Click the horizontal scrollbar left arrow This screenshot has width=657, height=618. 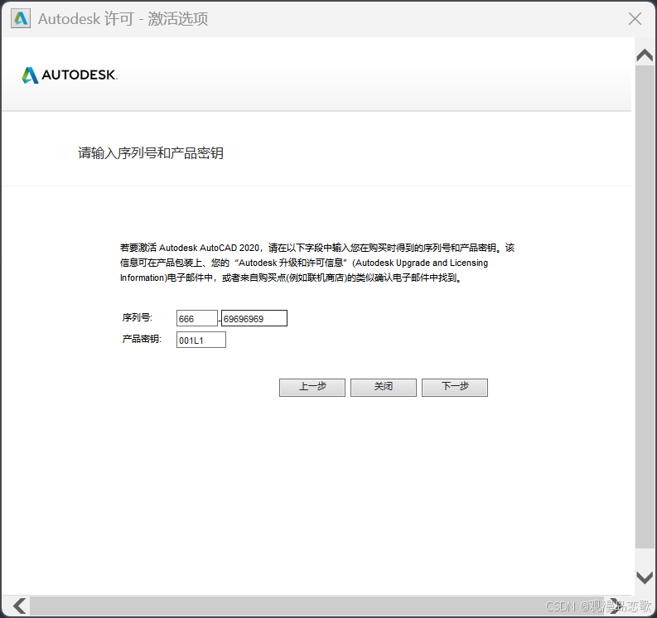pos(19,606)
